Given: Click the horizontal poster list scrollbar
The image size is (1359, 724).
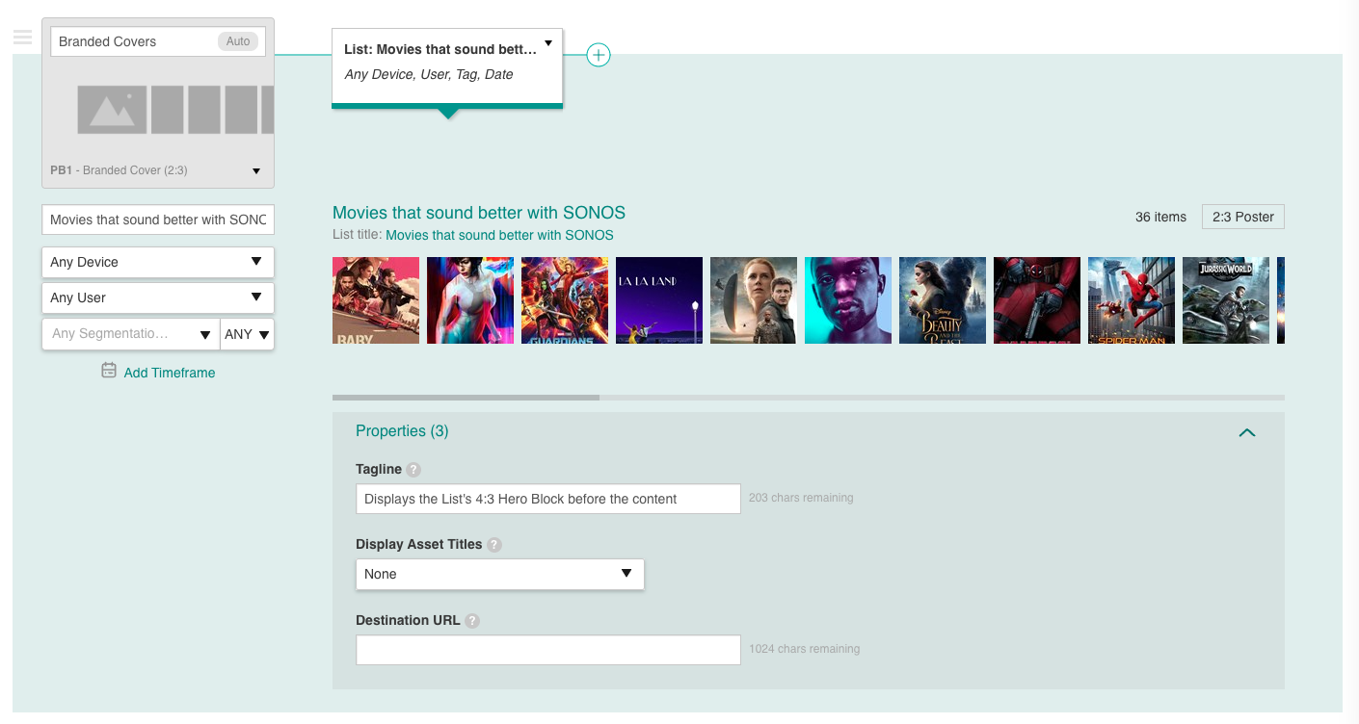Looking at the screenshot, I should click(466, 397).
